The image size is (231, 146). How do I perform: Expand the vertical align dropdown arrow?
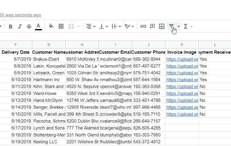click(107, 26)
